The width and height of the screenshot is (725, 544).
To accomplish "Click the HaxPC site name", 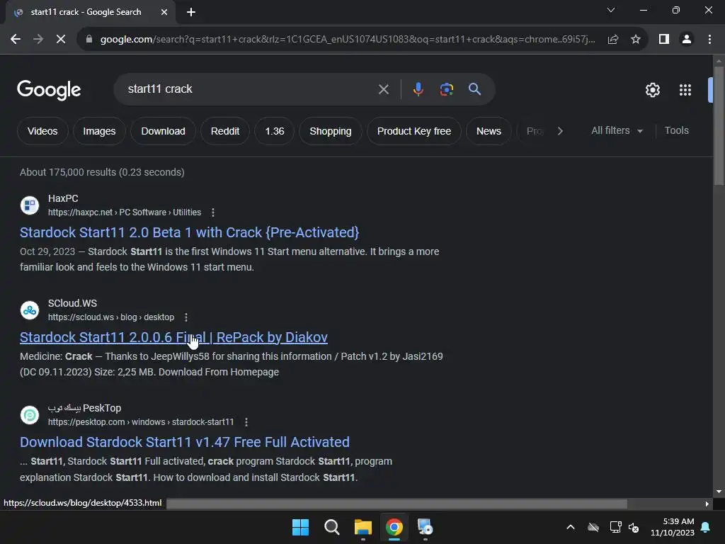I will click(x=63, y=198).
